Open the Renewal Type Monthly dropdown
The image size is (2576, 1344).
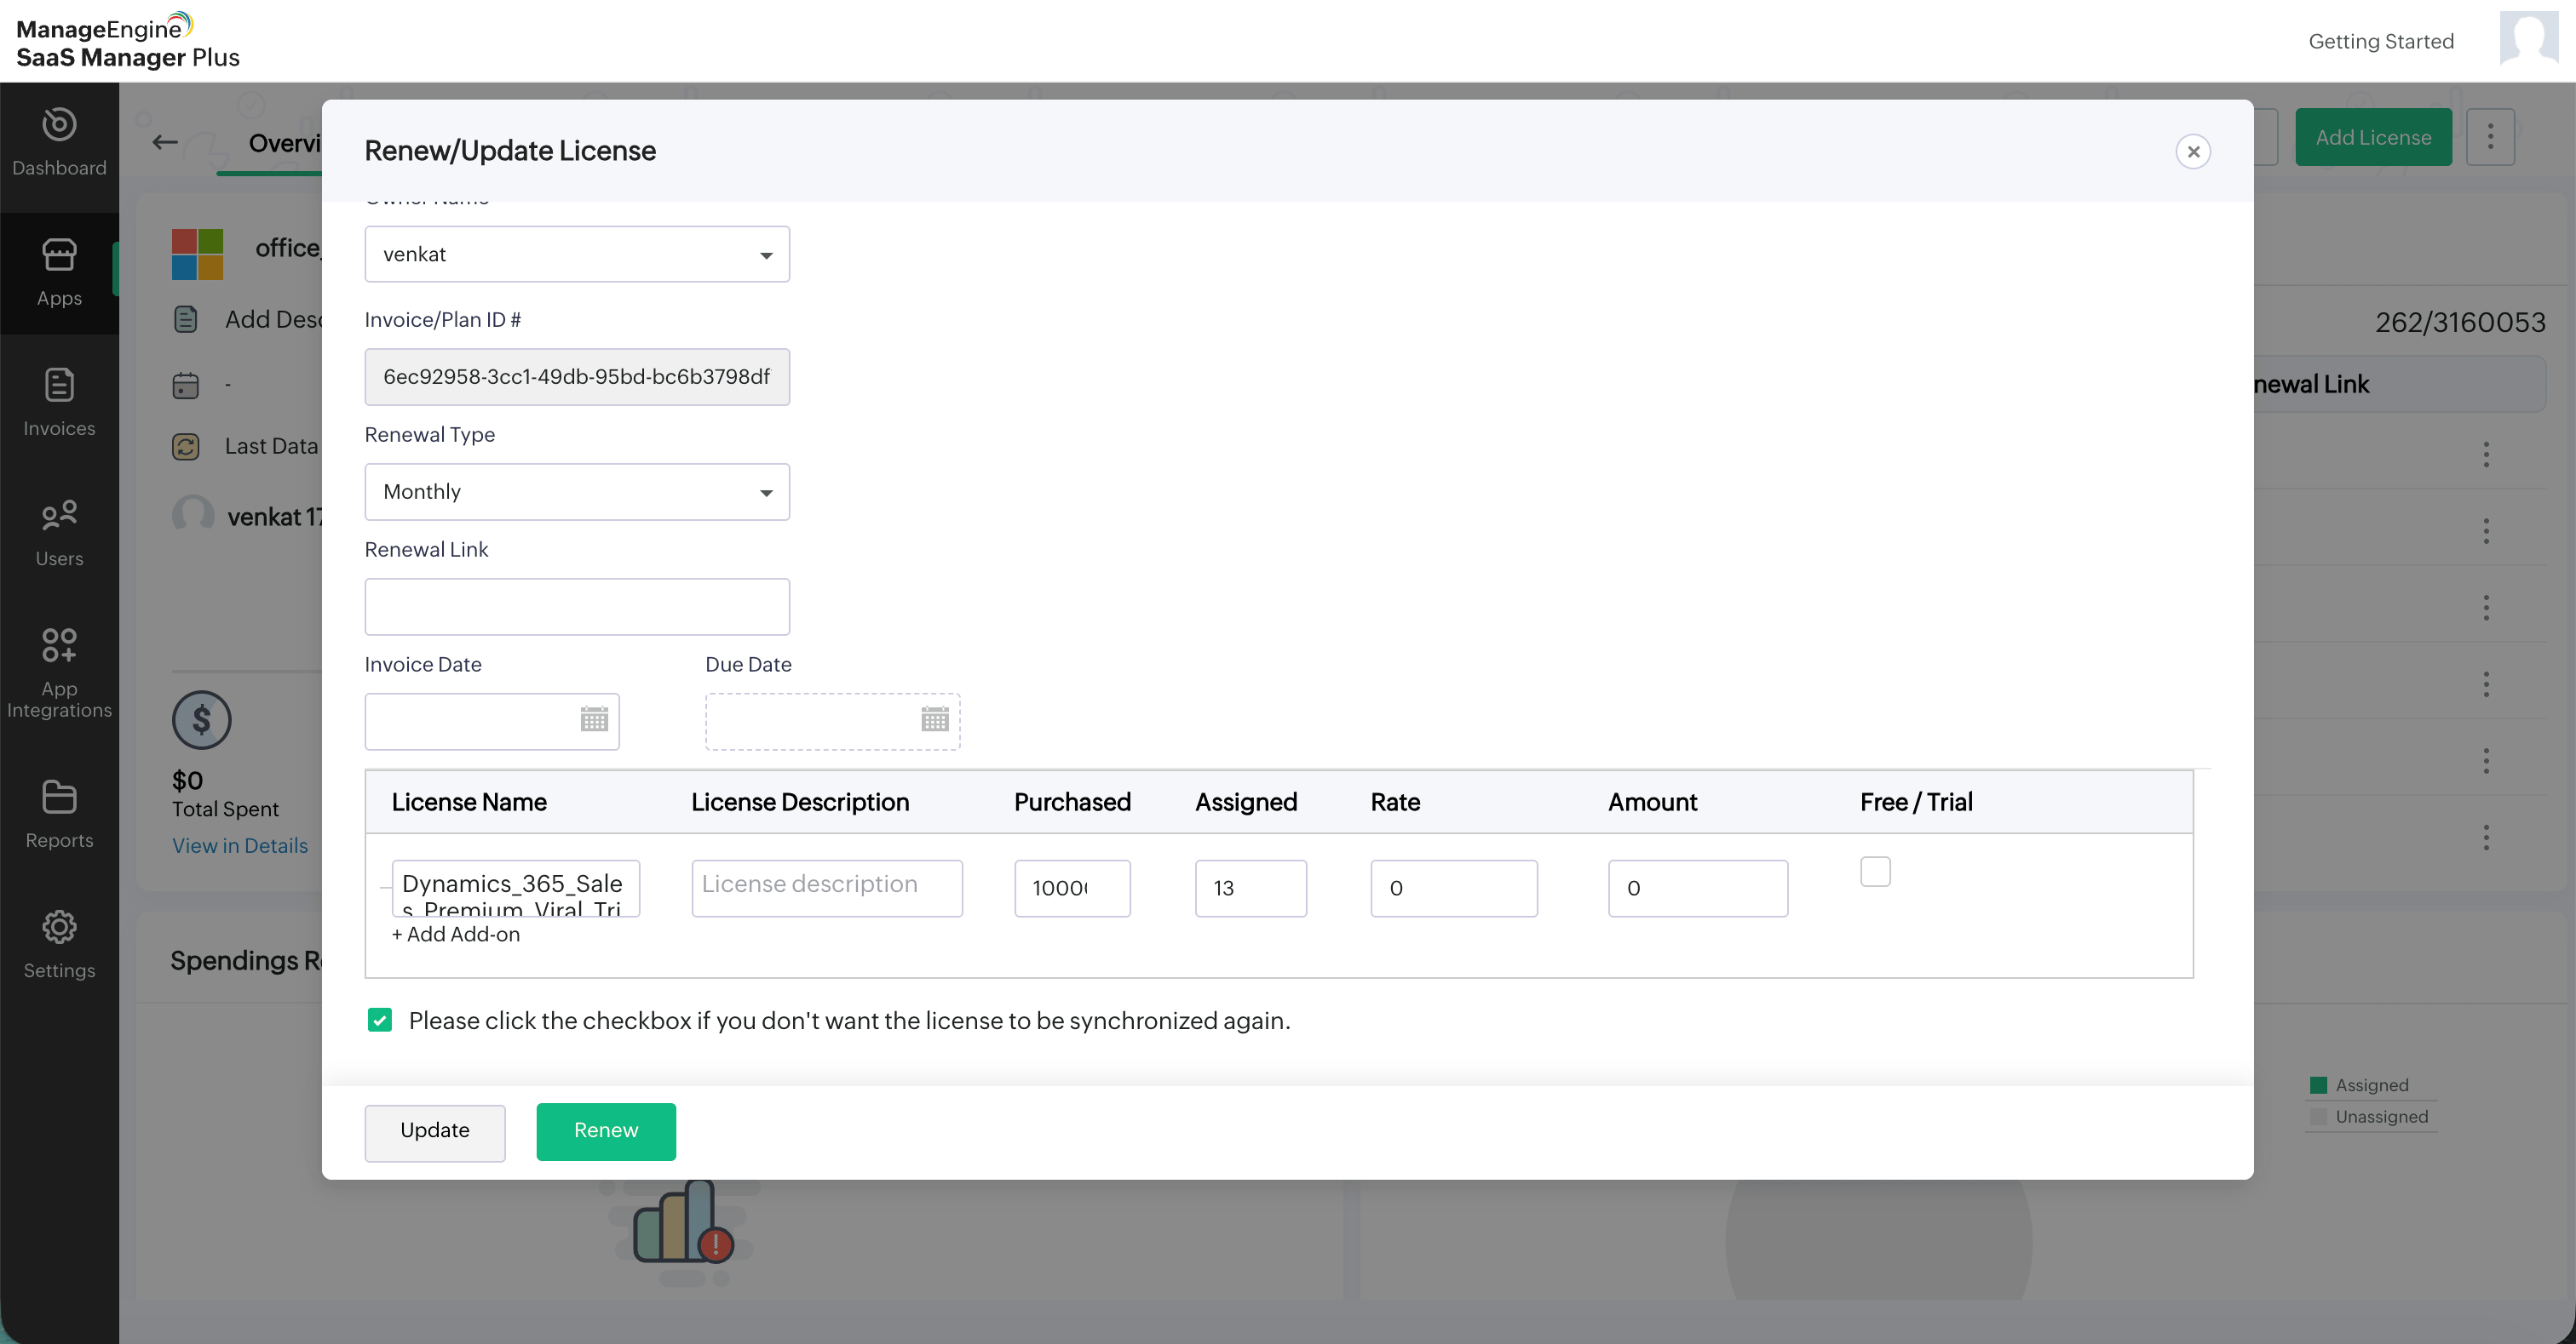coord(577,492)
